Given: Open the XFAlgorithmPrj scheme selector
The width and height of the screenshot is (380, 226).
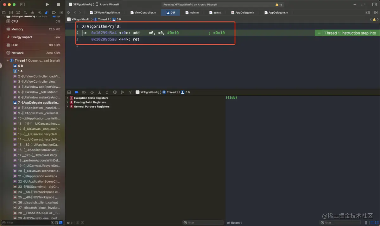Looking at the screenshot, I should [x=82, y=5].
